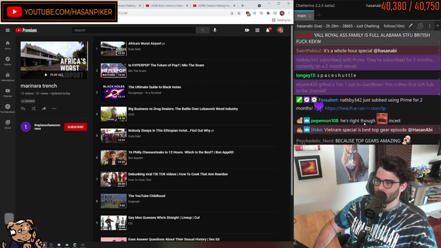Add a new Chatterino split
The width and height of the screenshot is (441, 248).
438,26
